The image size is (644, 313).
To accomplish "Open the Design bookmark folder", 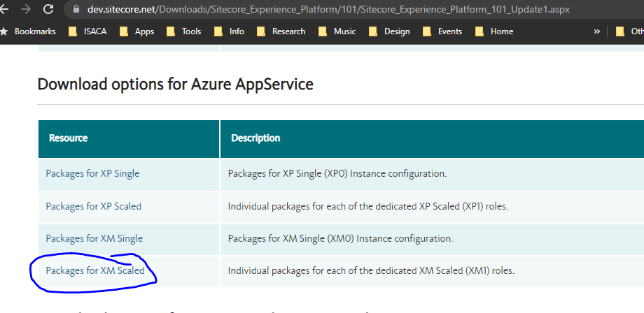I will click(x=389, y=31).
